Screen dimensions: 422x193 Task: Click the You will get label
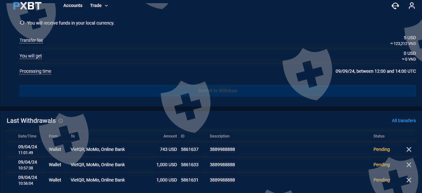[31, 56]
